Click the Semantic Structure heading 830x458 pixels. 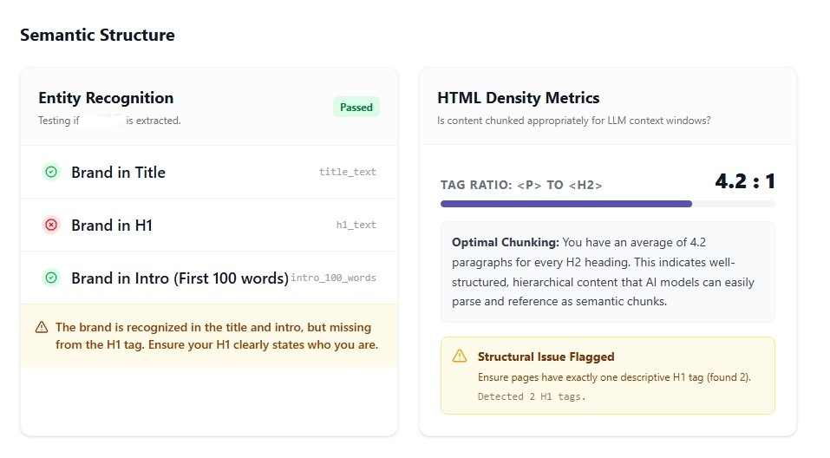click(x=97, y=35)
